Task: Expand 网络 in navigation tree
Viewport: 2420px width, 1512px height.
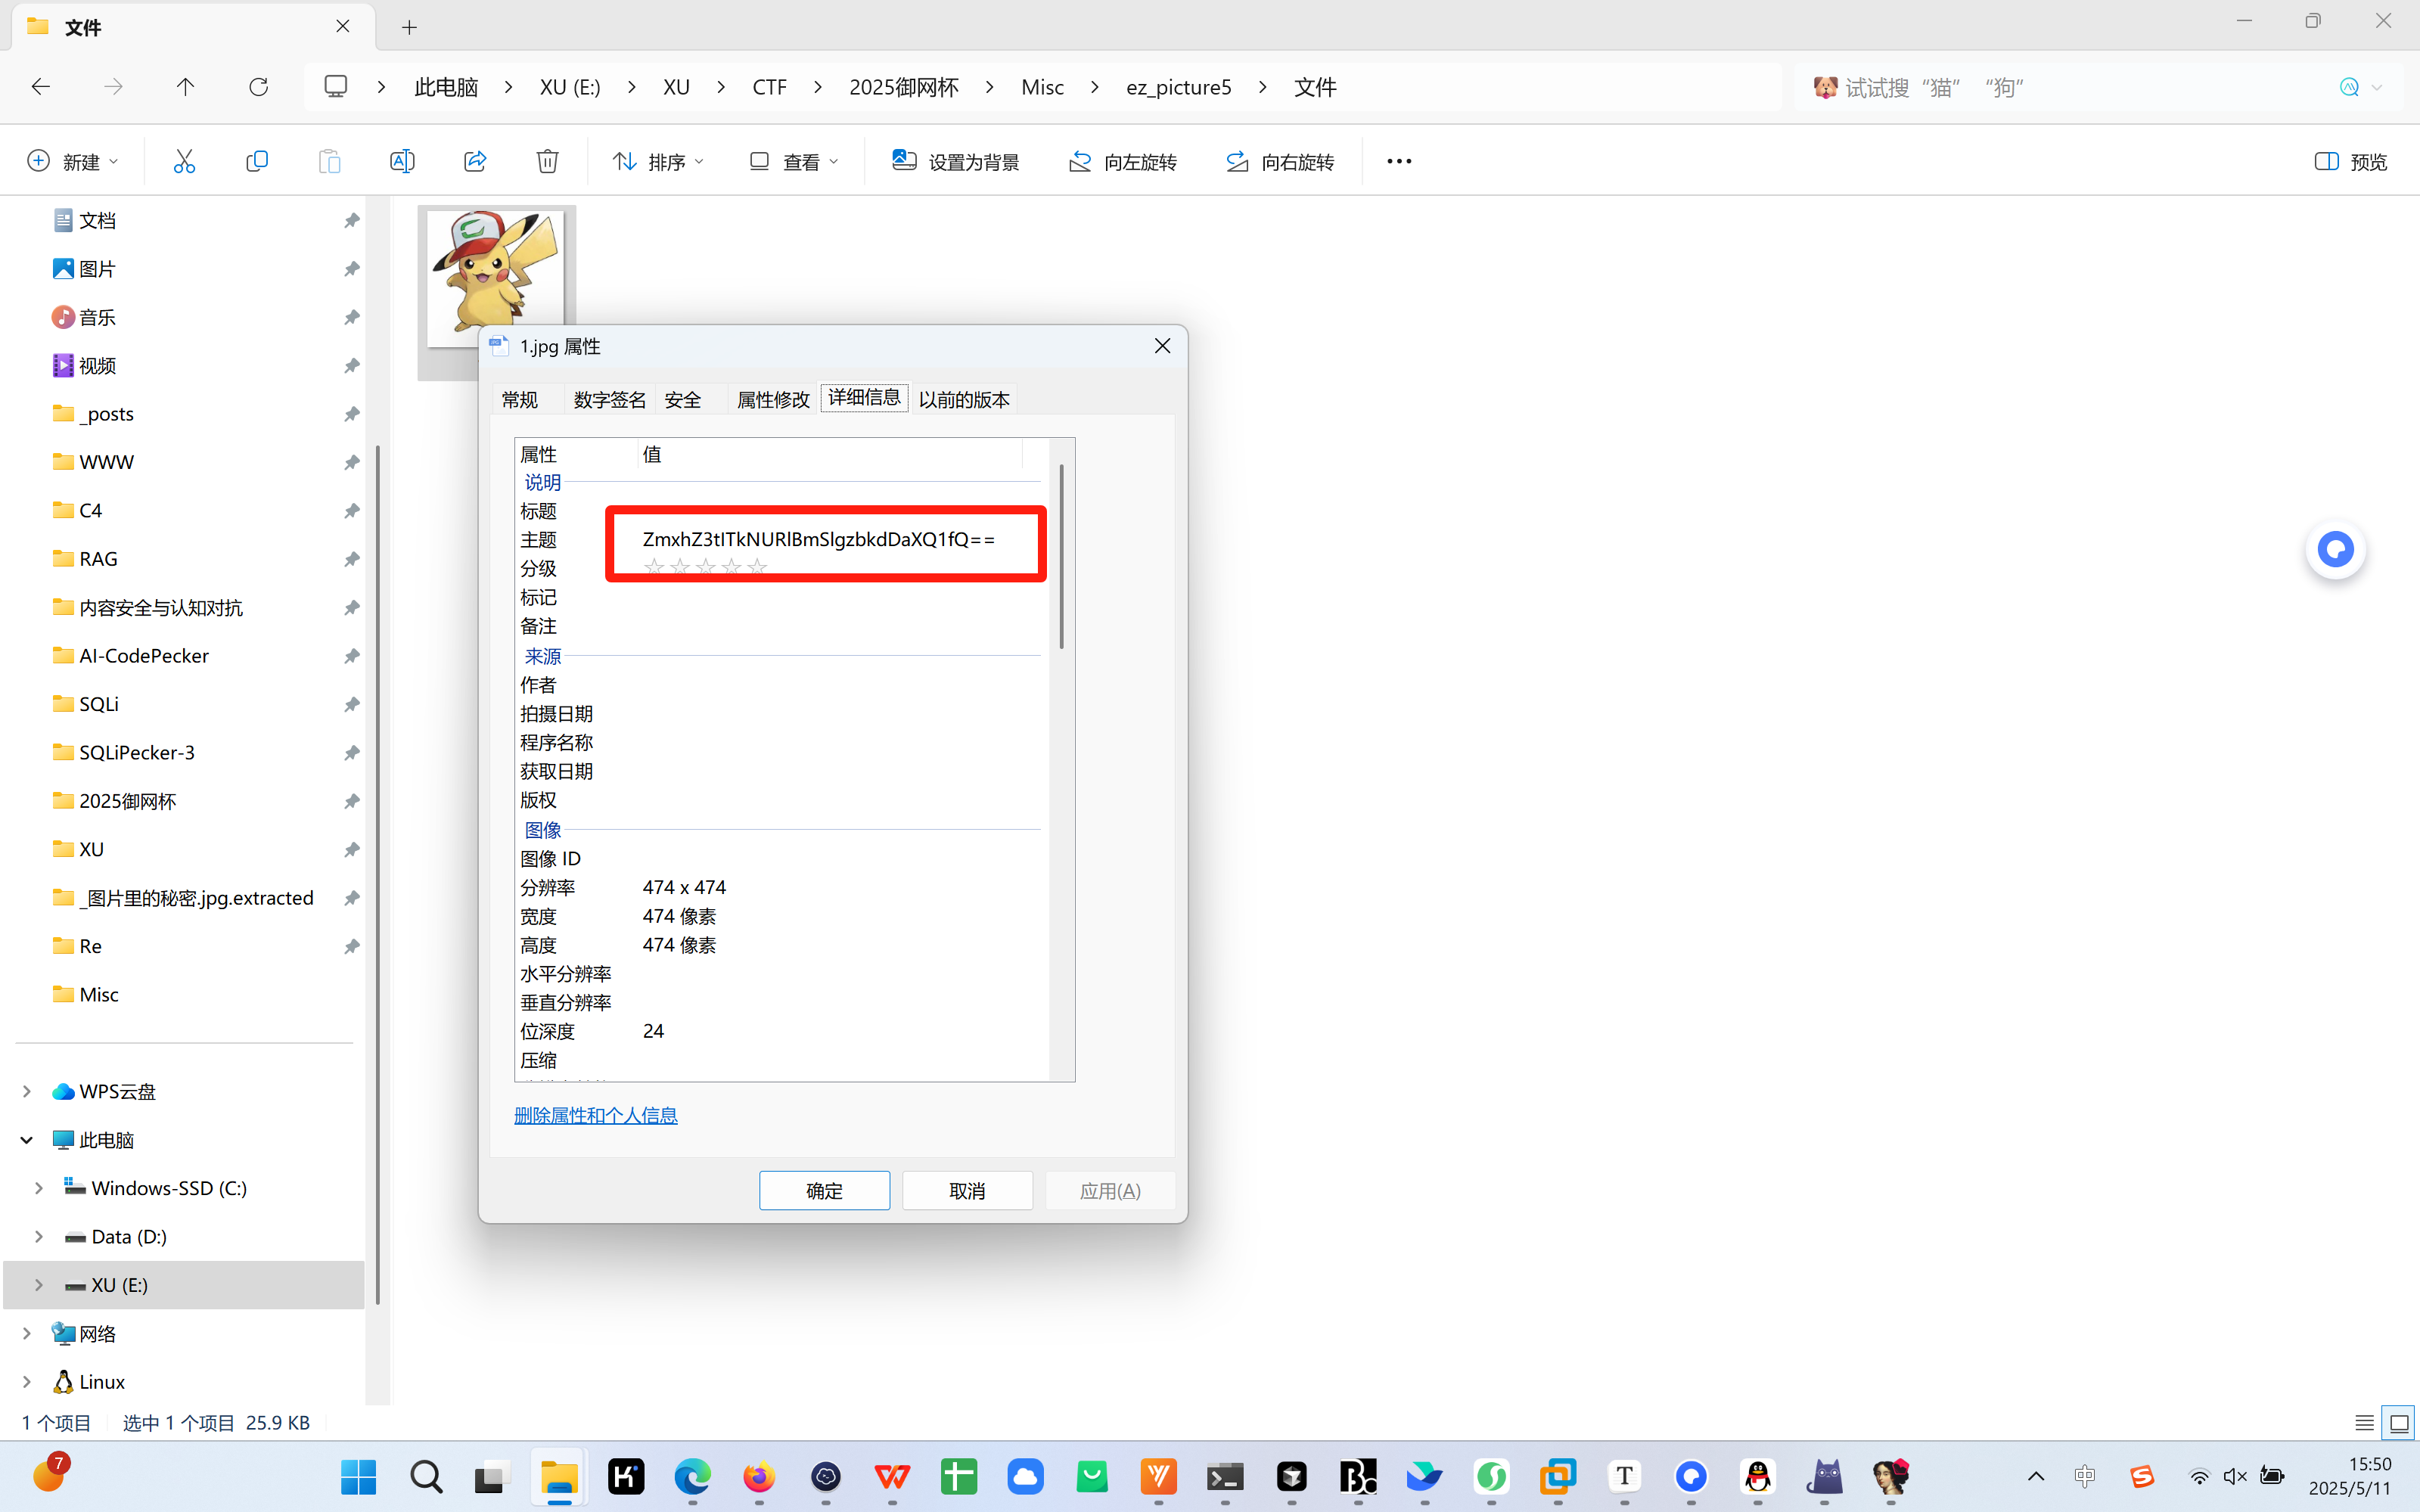Action: [x=27, y=1333]
